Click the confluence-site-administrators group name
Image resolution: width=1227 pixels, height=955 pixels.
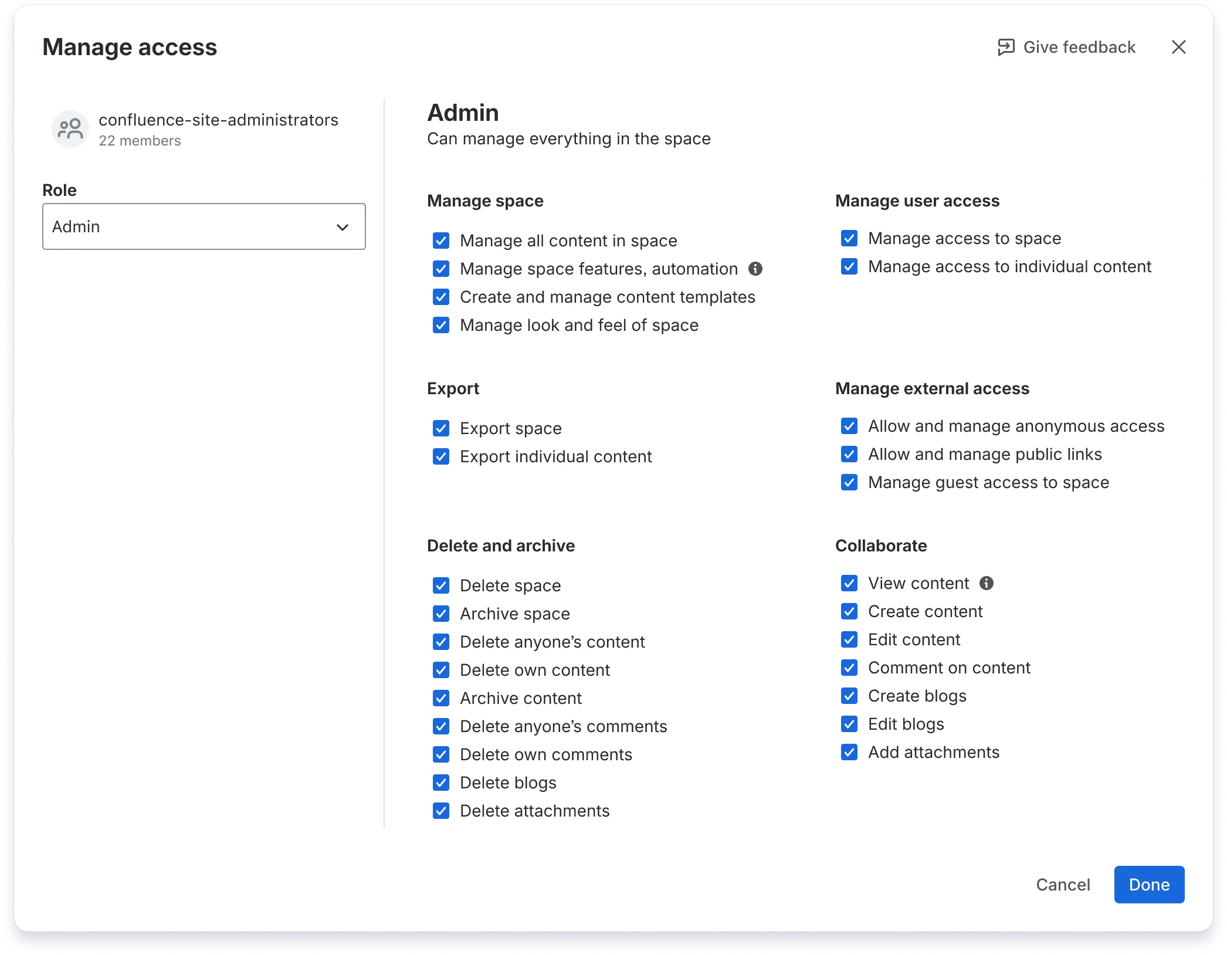[x=218, y=120]
